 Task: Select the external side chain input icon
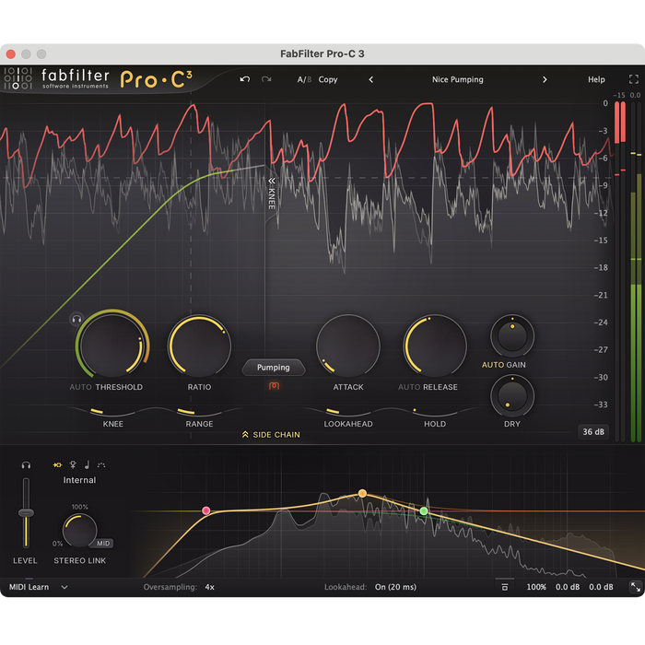pos(73,464)
